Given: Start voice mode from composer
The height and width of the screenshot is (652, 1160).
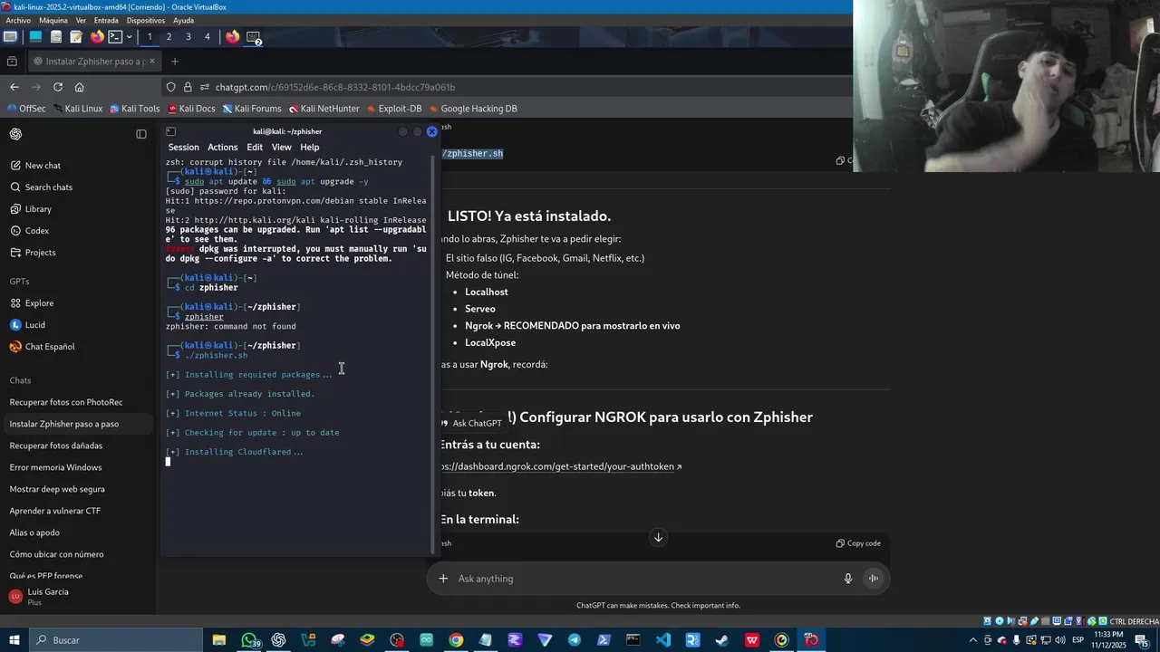Looking at the screenshot, I should pos(874,579).
